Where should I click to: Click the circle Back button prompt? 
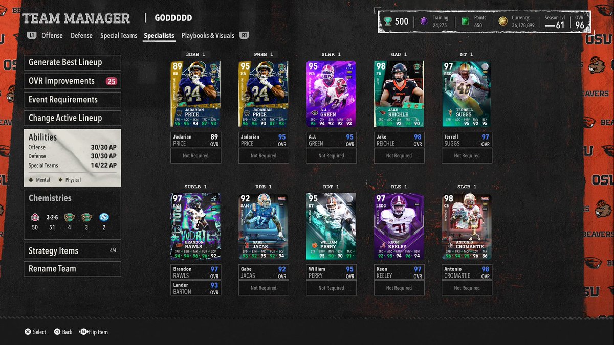coord(63,332)
